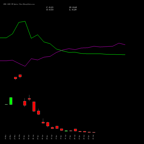The image size is (144, 144).
Task: Select the "02 Apr" date label
Action: tap(29, 137)
